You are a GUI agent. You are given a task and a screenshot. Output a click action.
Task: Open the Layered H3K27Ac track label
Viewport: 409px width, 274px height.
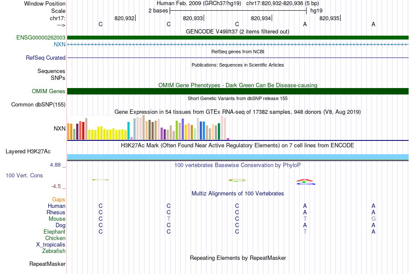click(x=28, y=152)
